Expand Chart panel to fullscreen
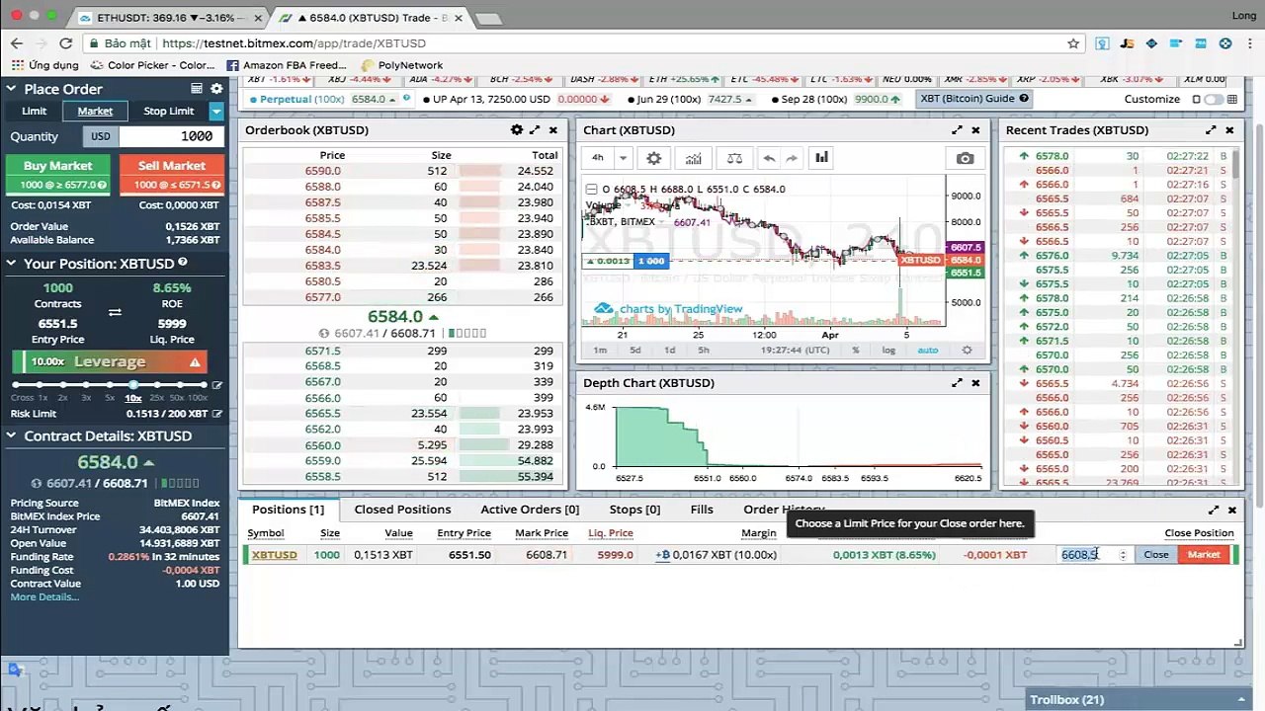The image size is (1265, 711). pos(957,130)
